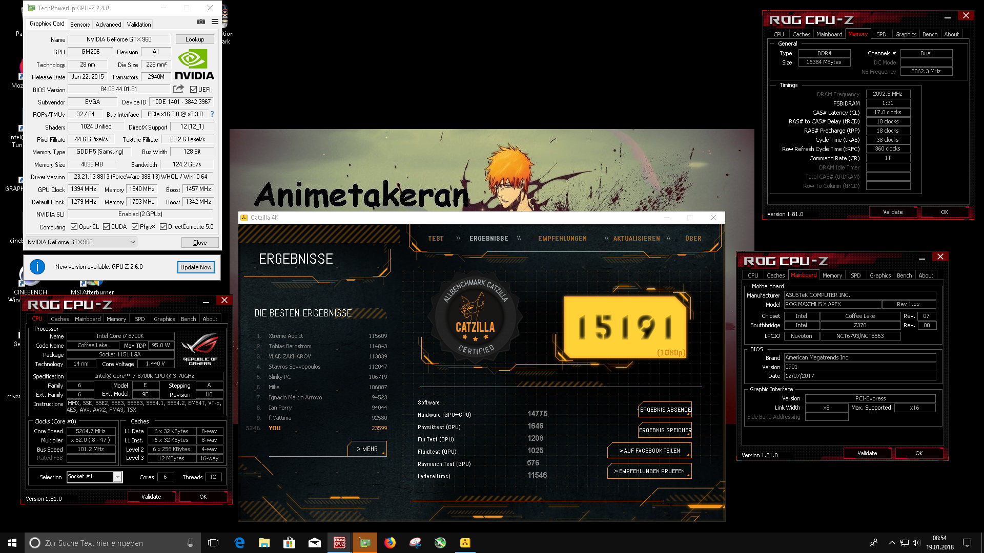Click the GPU-Z screenshot camera icon

pos(201,22)
